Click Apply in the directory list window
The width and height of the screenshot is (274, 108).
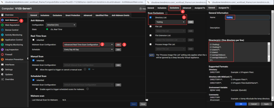[266, 104]
